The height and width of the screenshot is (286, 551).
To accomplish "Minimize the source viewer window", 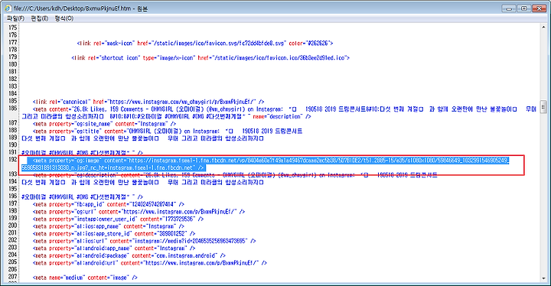I will coord(509,8).
